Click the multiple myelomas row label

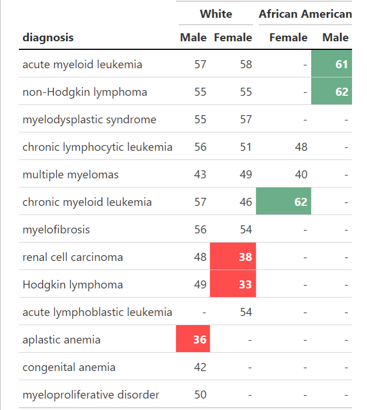point(71,174)
